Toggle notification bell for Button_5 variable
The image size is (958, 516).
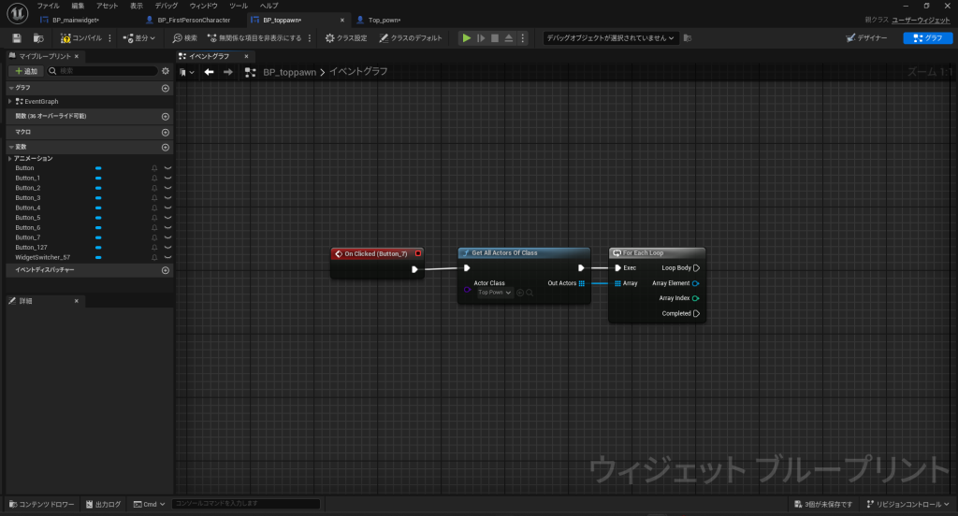coord(154,218)
